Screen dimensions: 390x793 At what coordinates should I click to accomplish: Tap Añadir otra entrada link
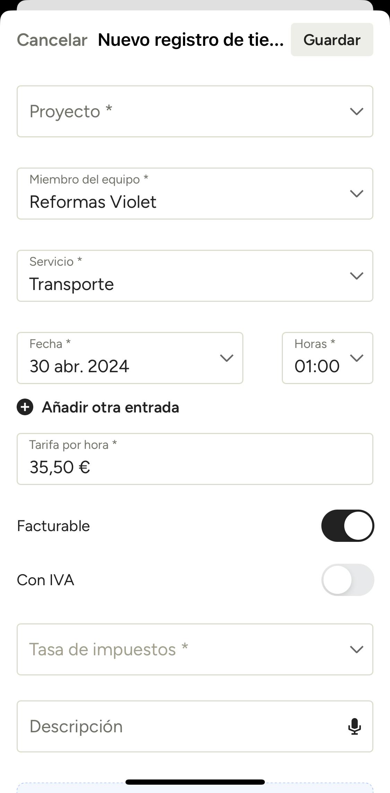click(x=110, y=407)
